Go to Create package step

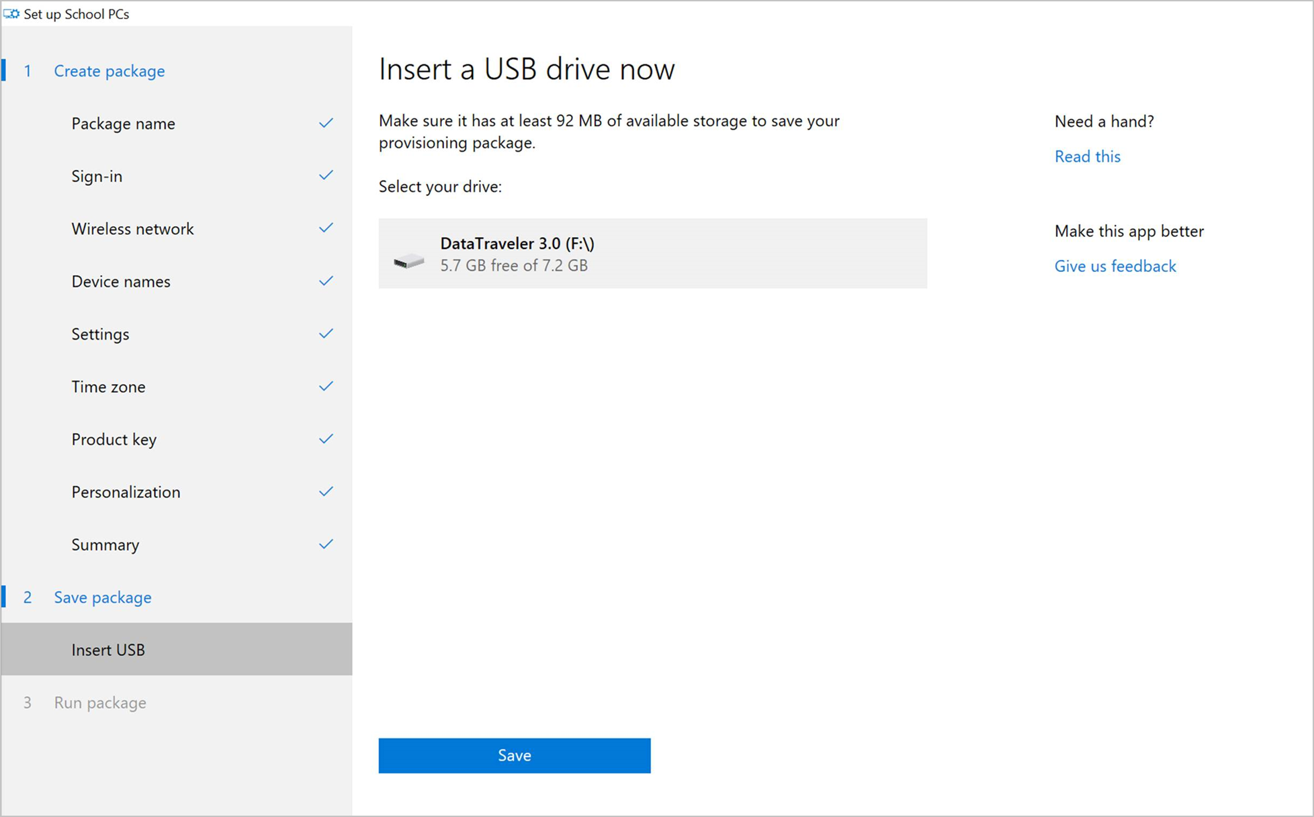109,71
